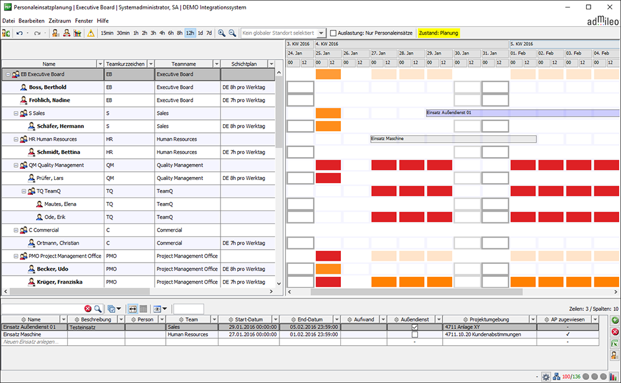Uncheck Außendienst for Einsatz Außendienst 01
Viewport: 621px width, 383px height.
pos(415,327)
